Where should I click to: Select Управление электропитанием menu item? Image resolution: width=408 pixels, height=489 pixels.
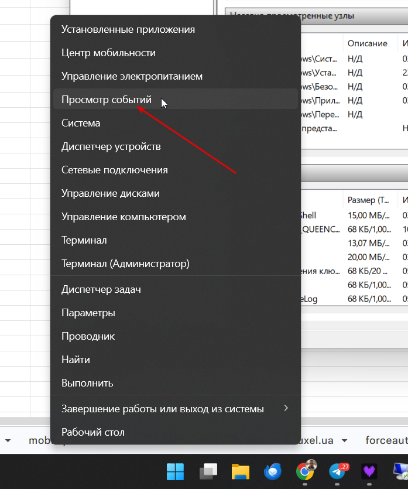tap(176, 76)
